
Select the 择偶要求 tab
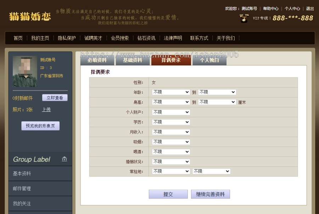click(171, 60)
